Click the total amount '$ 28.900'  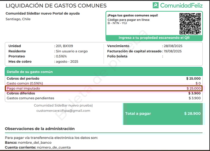click(192, 114)
